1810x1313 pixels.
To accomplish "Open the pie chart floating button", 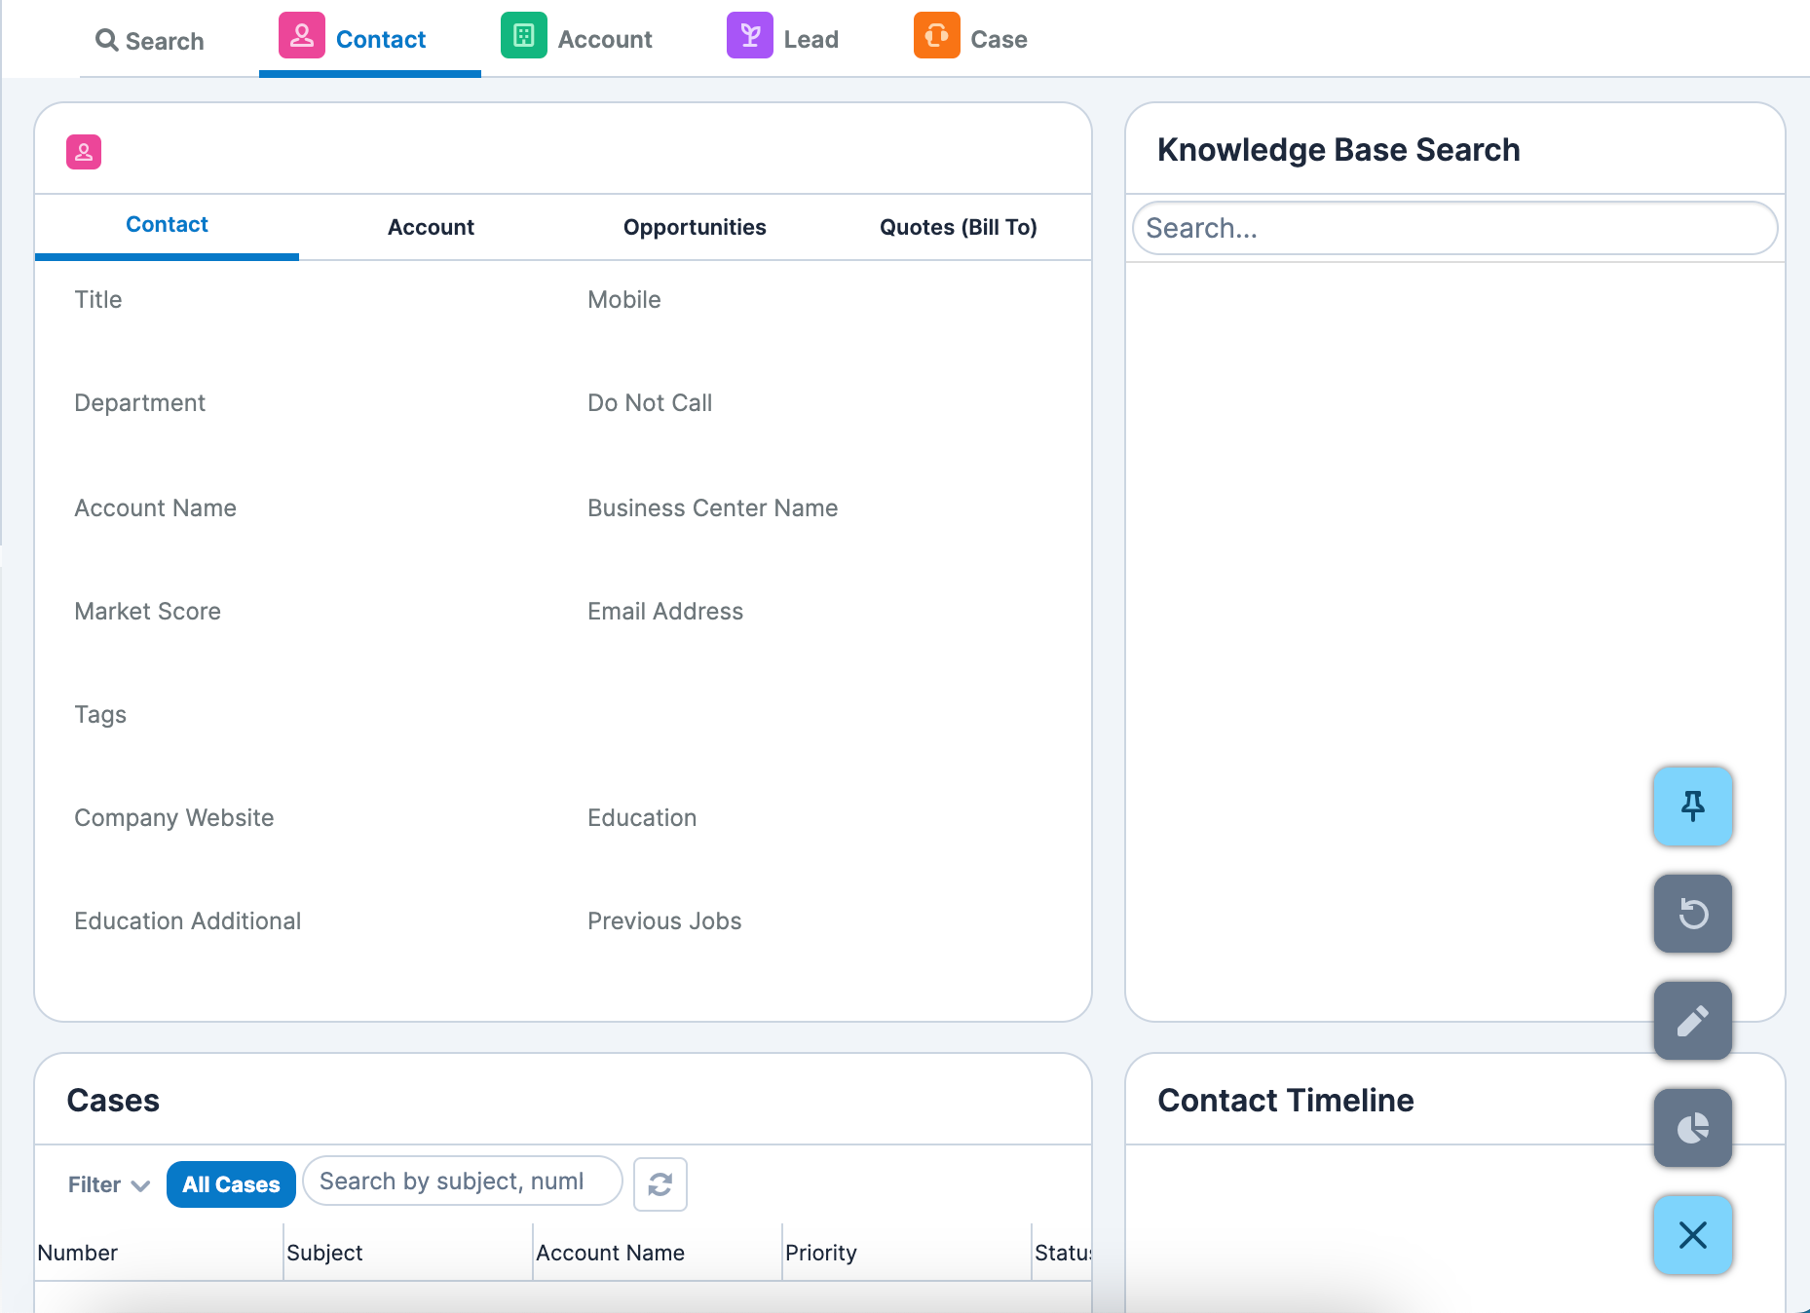I will coord(1692,1127).
